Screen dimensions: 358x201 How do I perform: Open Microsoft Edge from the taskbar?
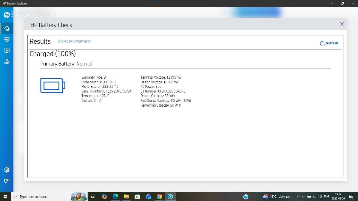coord(115,197)
